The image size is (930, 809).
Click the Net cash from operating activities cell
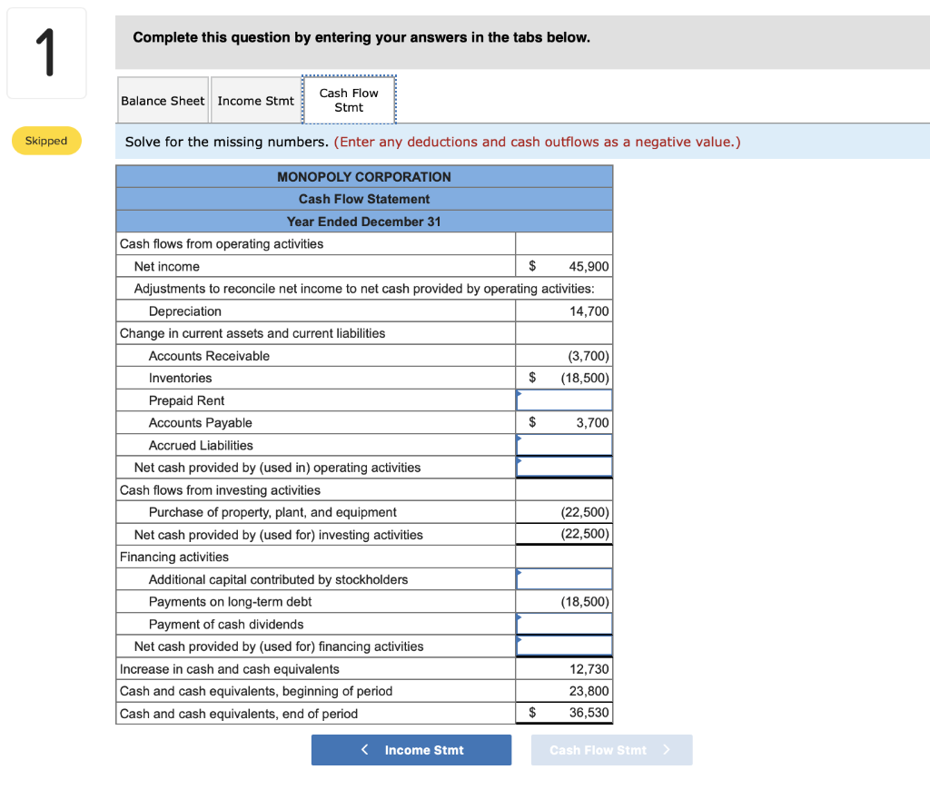click(564, 467)
